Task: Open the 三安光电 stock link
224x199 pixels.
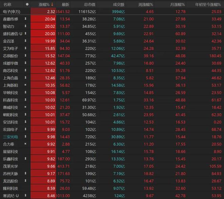Action: coord(10,137)
